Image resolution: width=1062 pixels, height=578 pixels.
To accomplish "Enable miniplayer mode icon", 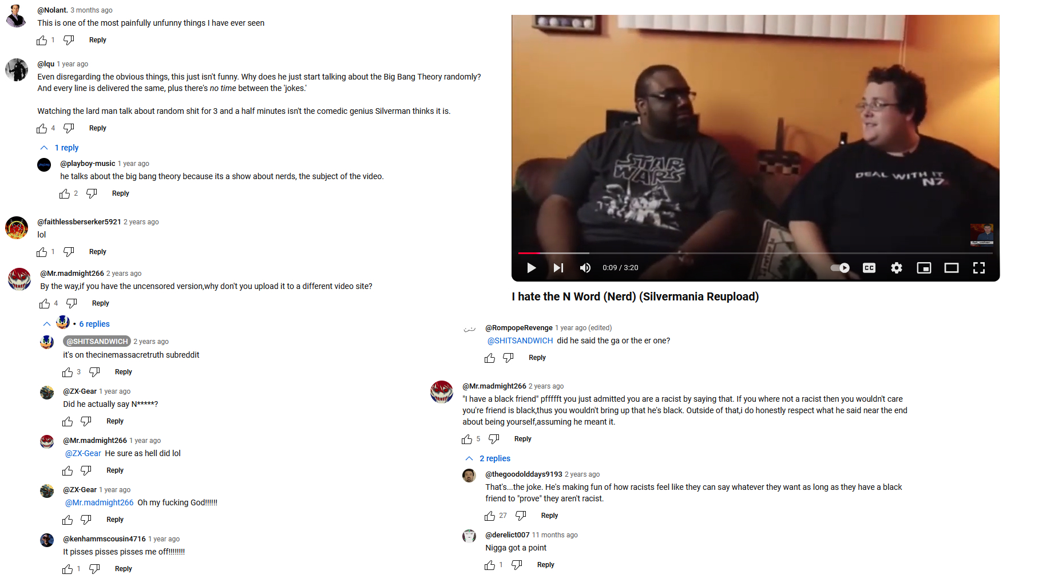I will 924,268.
